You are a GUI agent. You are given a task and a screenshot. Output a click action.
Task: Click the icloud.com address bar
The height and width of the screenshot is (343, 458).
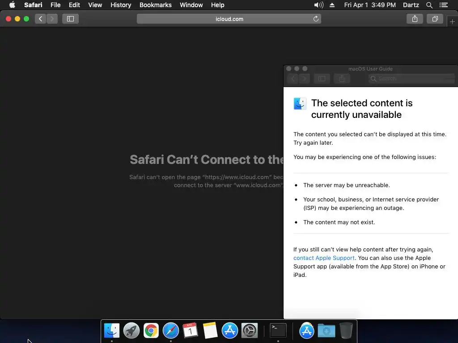(229, 19)
